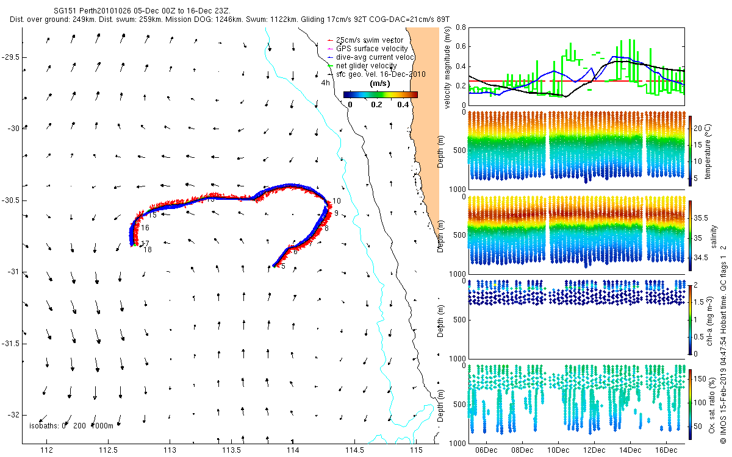Screen dimensions: 732x457
Task: Click track day marker '17'
Action: (x=145, y=244)
